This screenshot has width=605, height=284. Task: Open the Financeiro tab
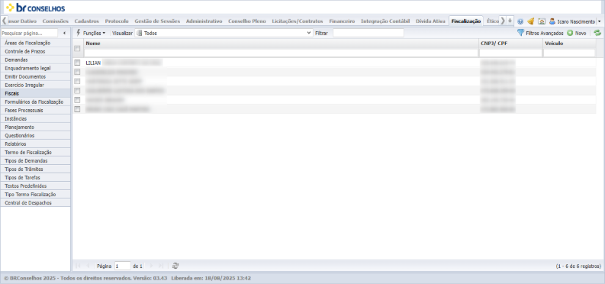tap(342, 21)
